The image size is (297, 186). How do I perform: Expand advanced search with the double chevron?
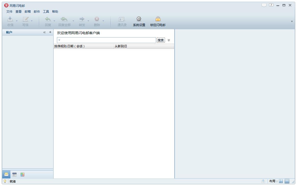tap(169, 40)
